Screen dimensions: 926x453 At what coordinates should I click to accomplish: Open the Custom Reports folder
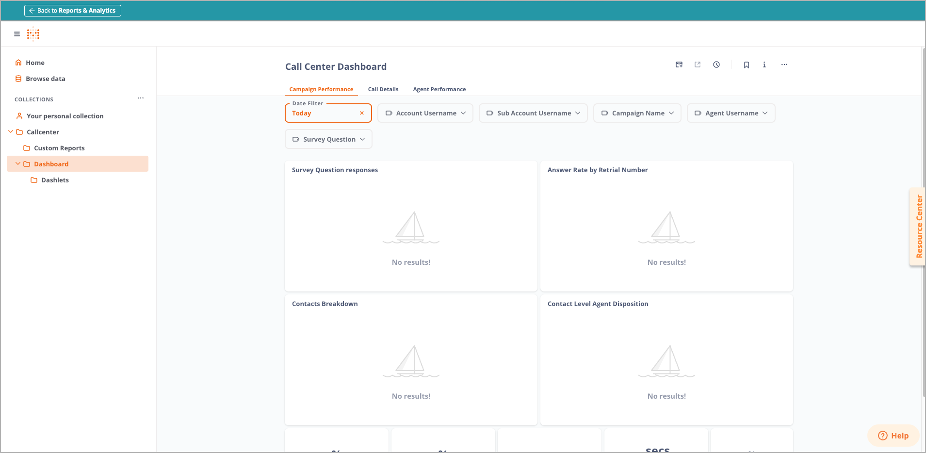(59, 148)
